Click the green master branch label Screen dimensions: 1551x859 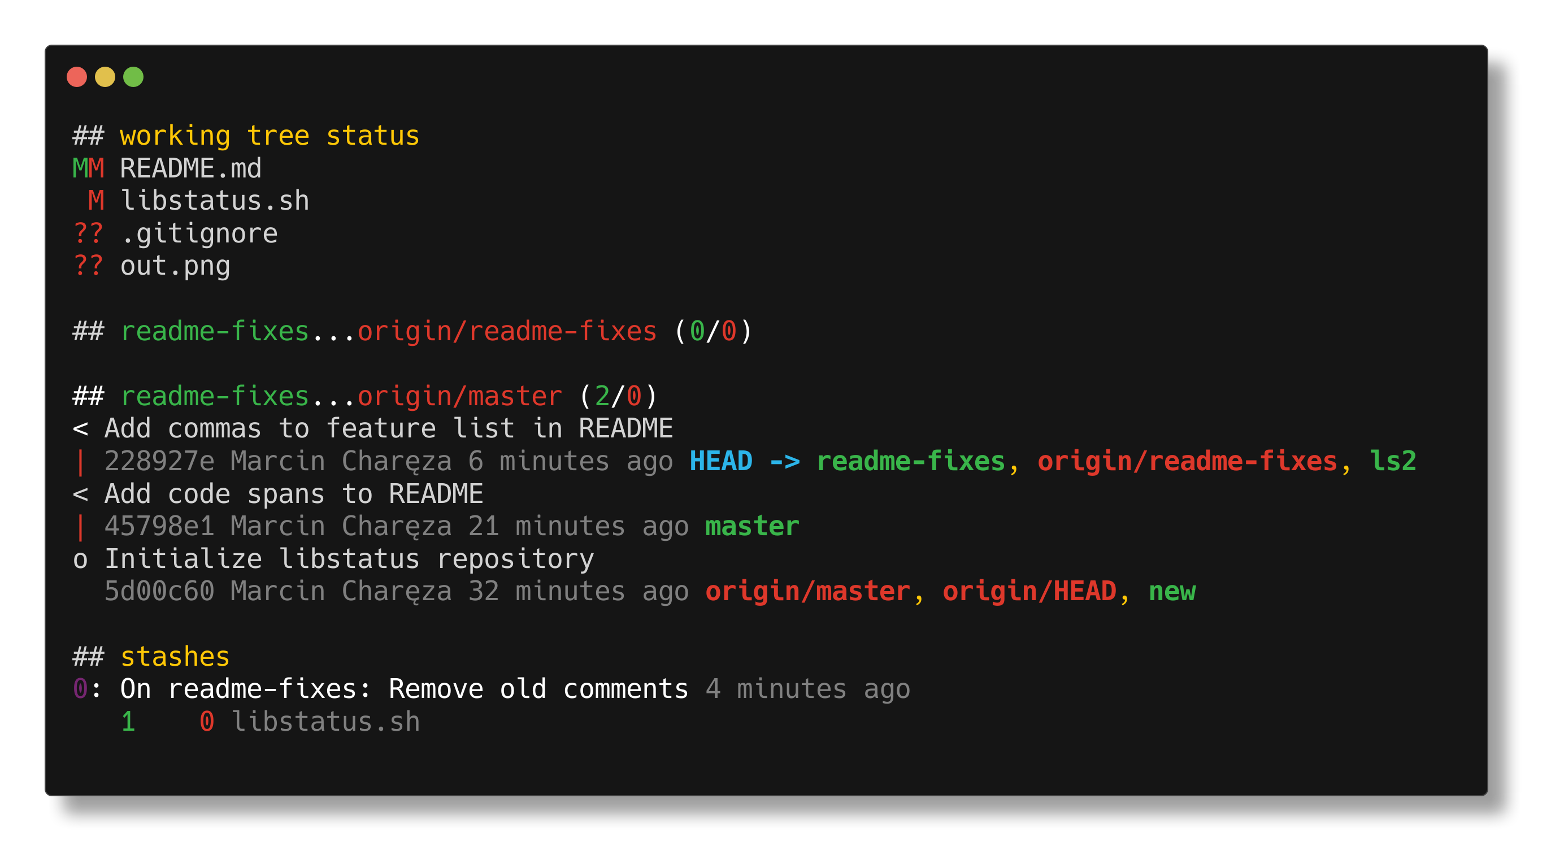pos(752,527)
